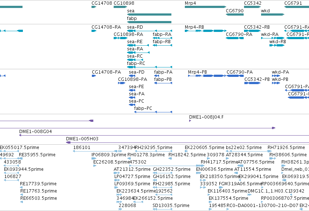Click the fabp-RC transcript label
The image size is (309, 211).
136,63
